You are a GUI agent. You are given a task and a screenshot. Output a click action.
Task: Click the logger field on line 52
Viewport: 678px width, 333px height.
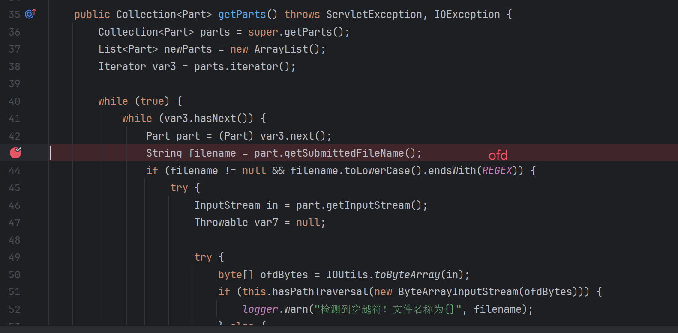pos(260,309)
